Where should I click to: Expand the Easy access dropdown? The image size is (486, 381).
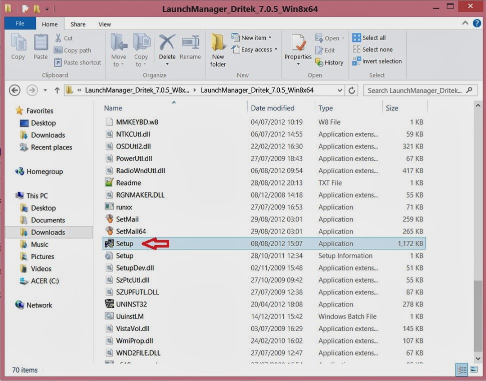point(276,49)
